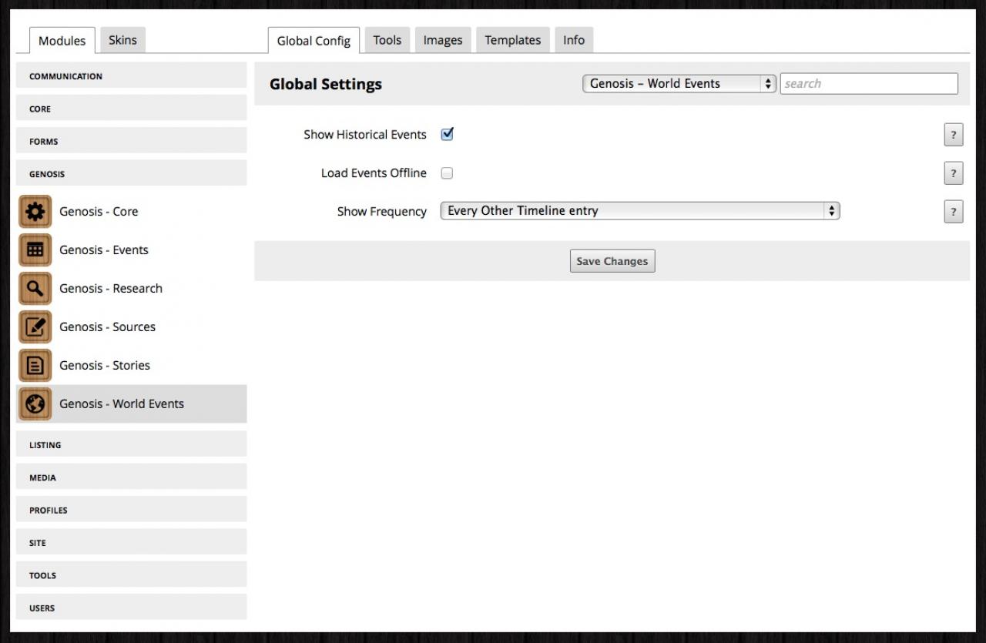
Task: Open the Show Frequency dropdown
Action: click(x=639, y=211)
